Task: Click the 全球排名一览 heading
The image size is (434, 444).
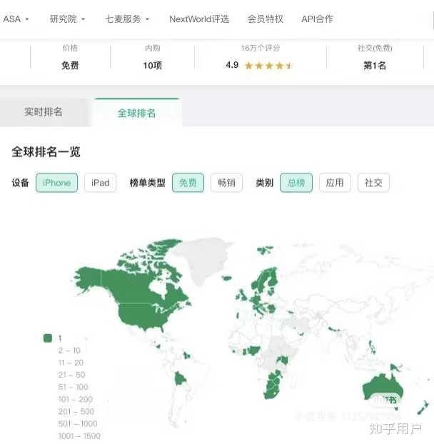Action: coord(46,152)
